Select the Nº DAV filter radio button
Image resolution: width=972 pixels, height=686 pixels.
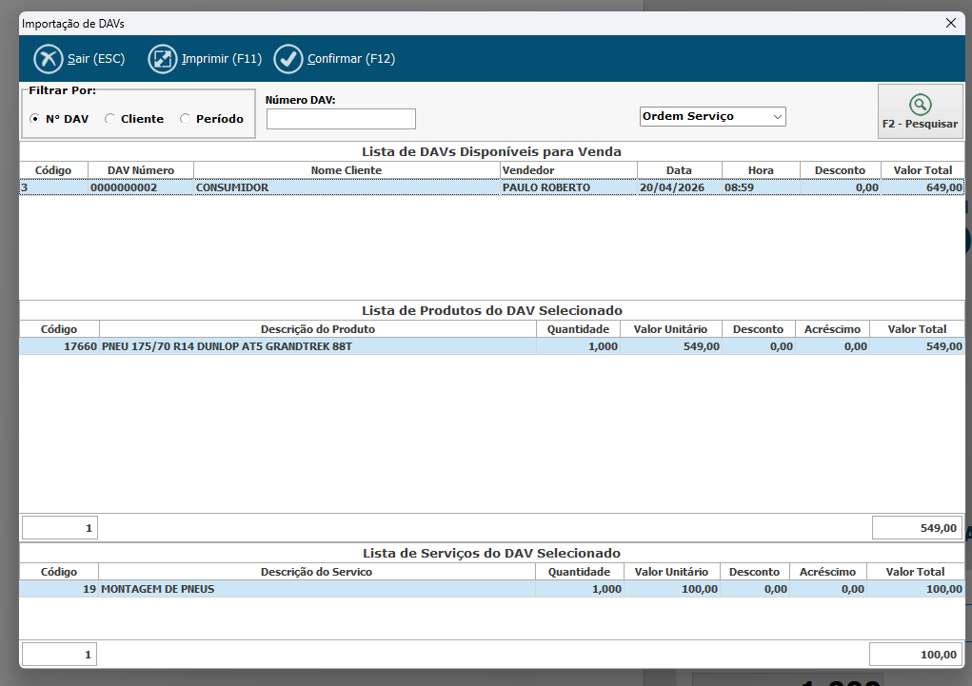point(35,119)
